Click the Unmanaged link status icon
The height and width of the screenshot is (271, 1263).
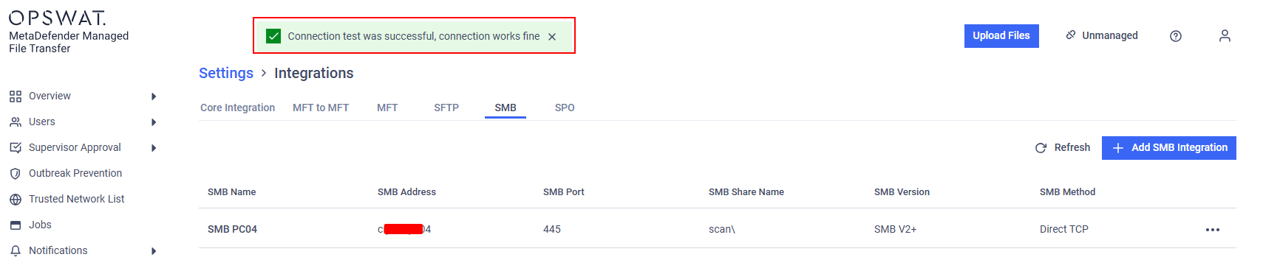click(1070, 35)
